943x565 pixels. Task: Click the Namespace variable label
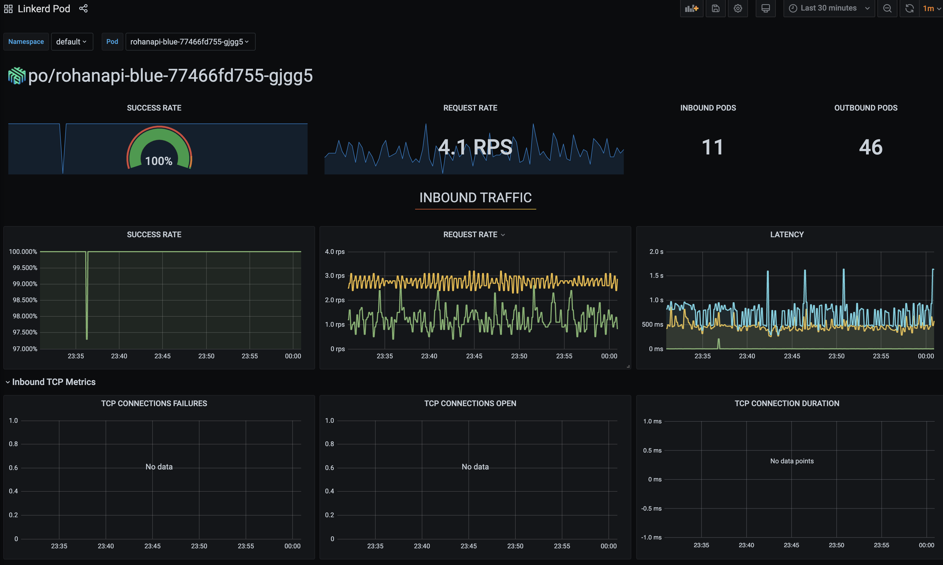26,41
